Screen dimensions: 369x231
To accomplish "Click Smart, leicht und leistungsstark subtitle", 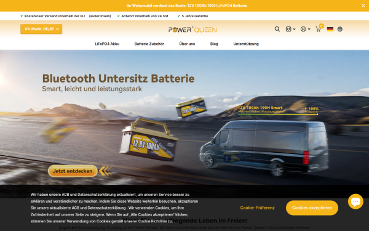I will 92,89.
